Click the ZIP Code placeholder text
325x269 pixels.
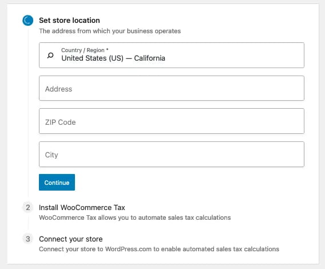point(60,122)
